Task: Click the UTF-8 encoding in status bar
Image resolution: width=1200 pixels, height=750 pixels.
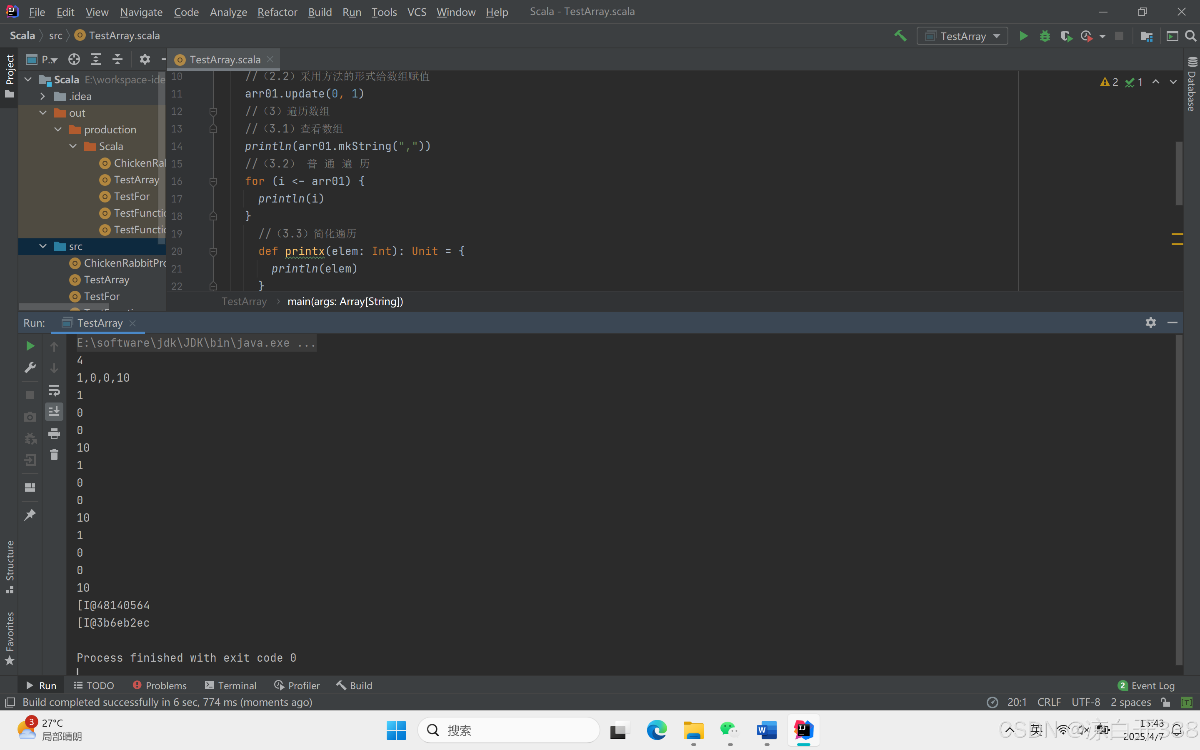Action: pos(1085,702)
